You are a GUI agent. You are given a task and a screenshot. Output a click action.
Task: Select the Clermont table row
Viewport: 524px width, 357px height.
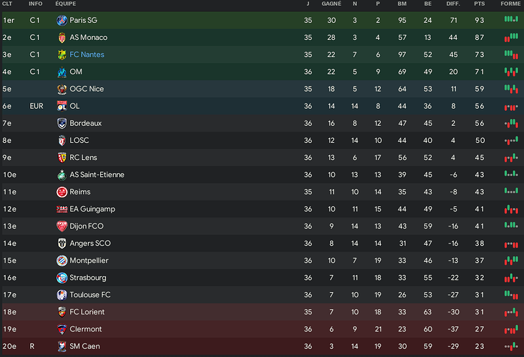pyautogui.click(x=262, y=329)
